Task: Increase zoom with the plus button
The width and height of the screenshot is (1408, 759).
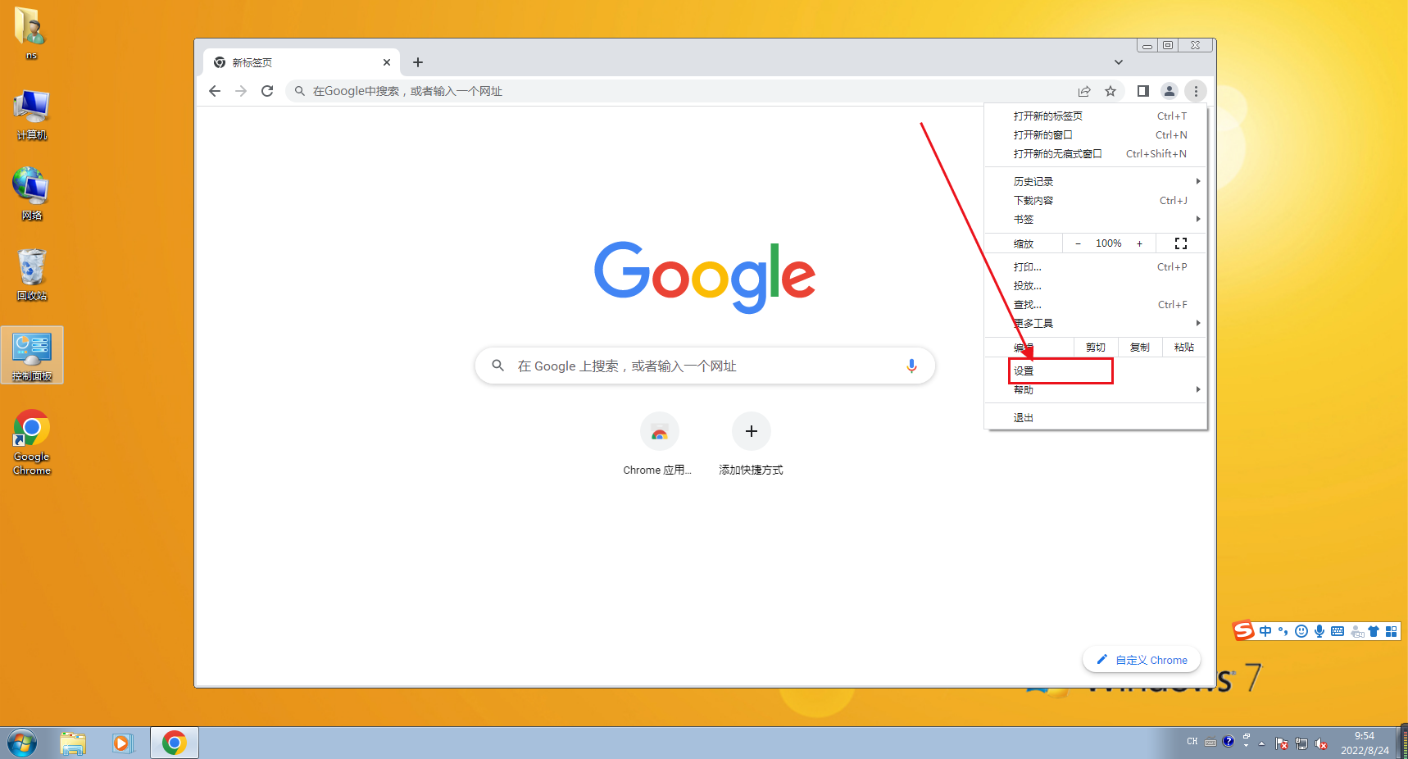Action: (1139, 243)
